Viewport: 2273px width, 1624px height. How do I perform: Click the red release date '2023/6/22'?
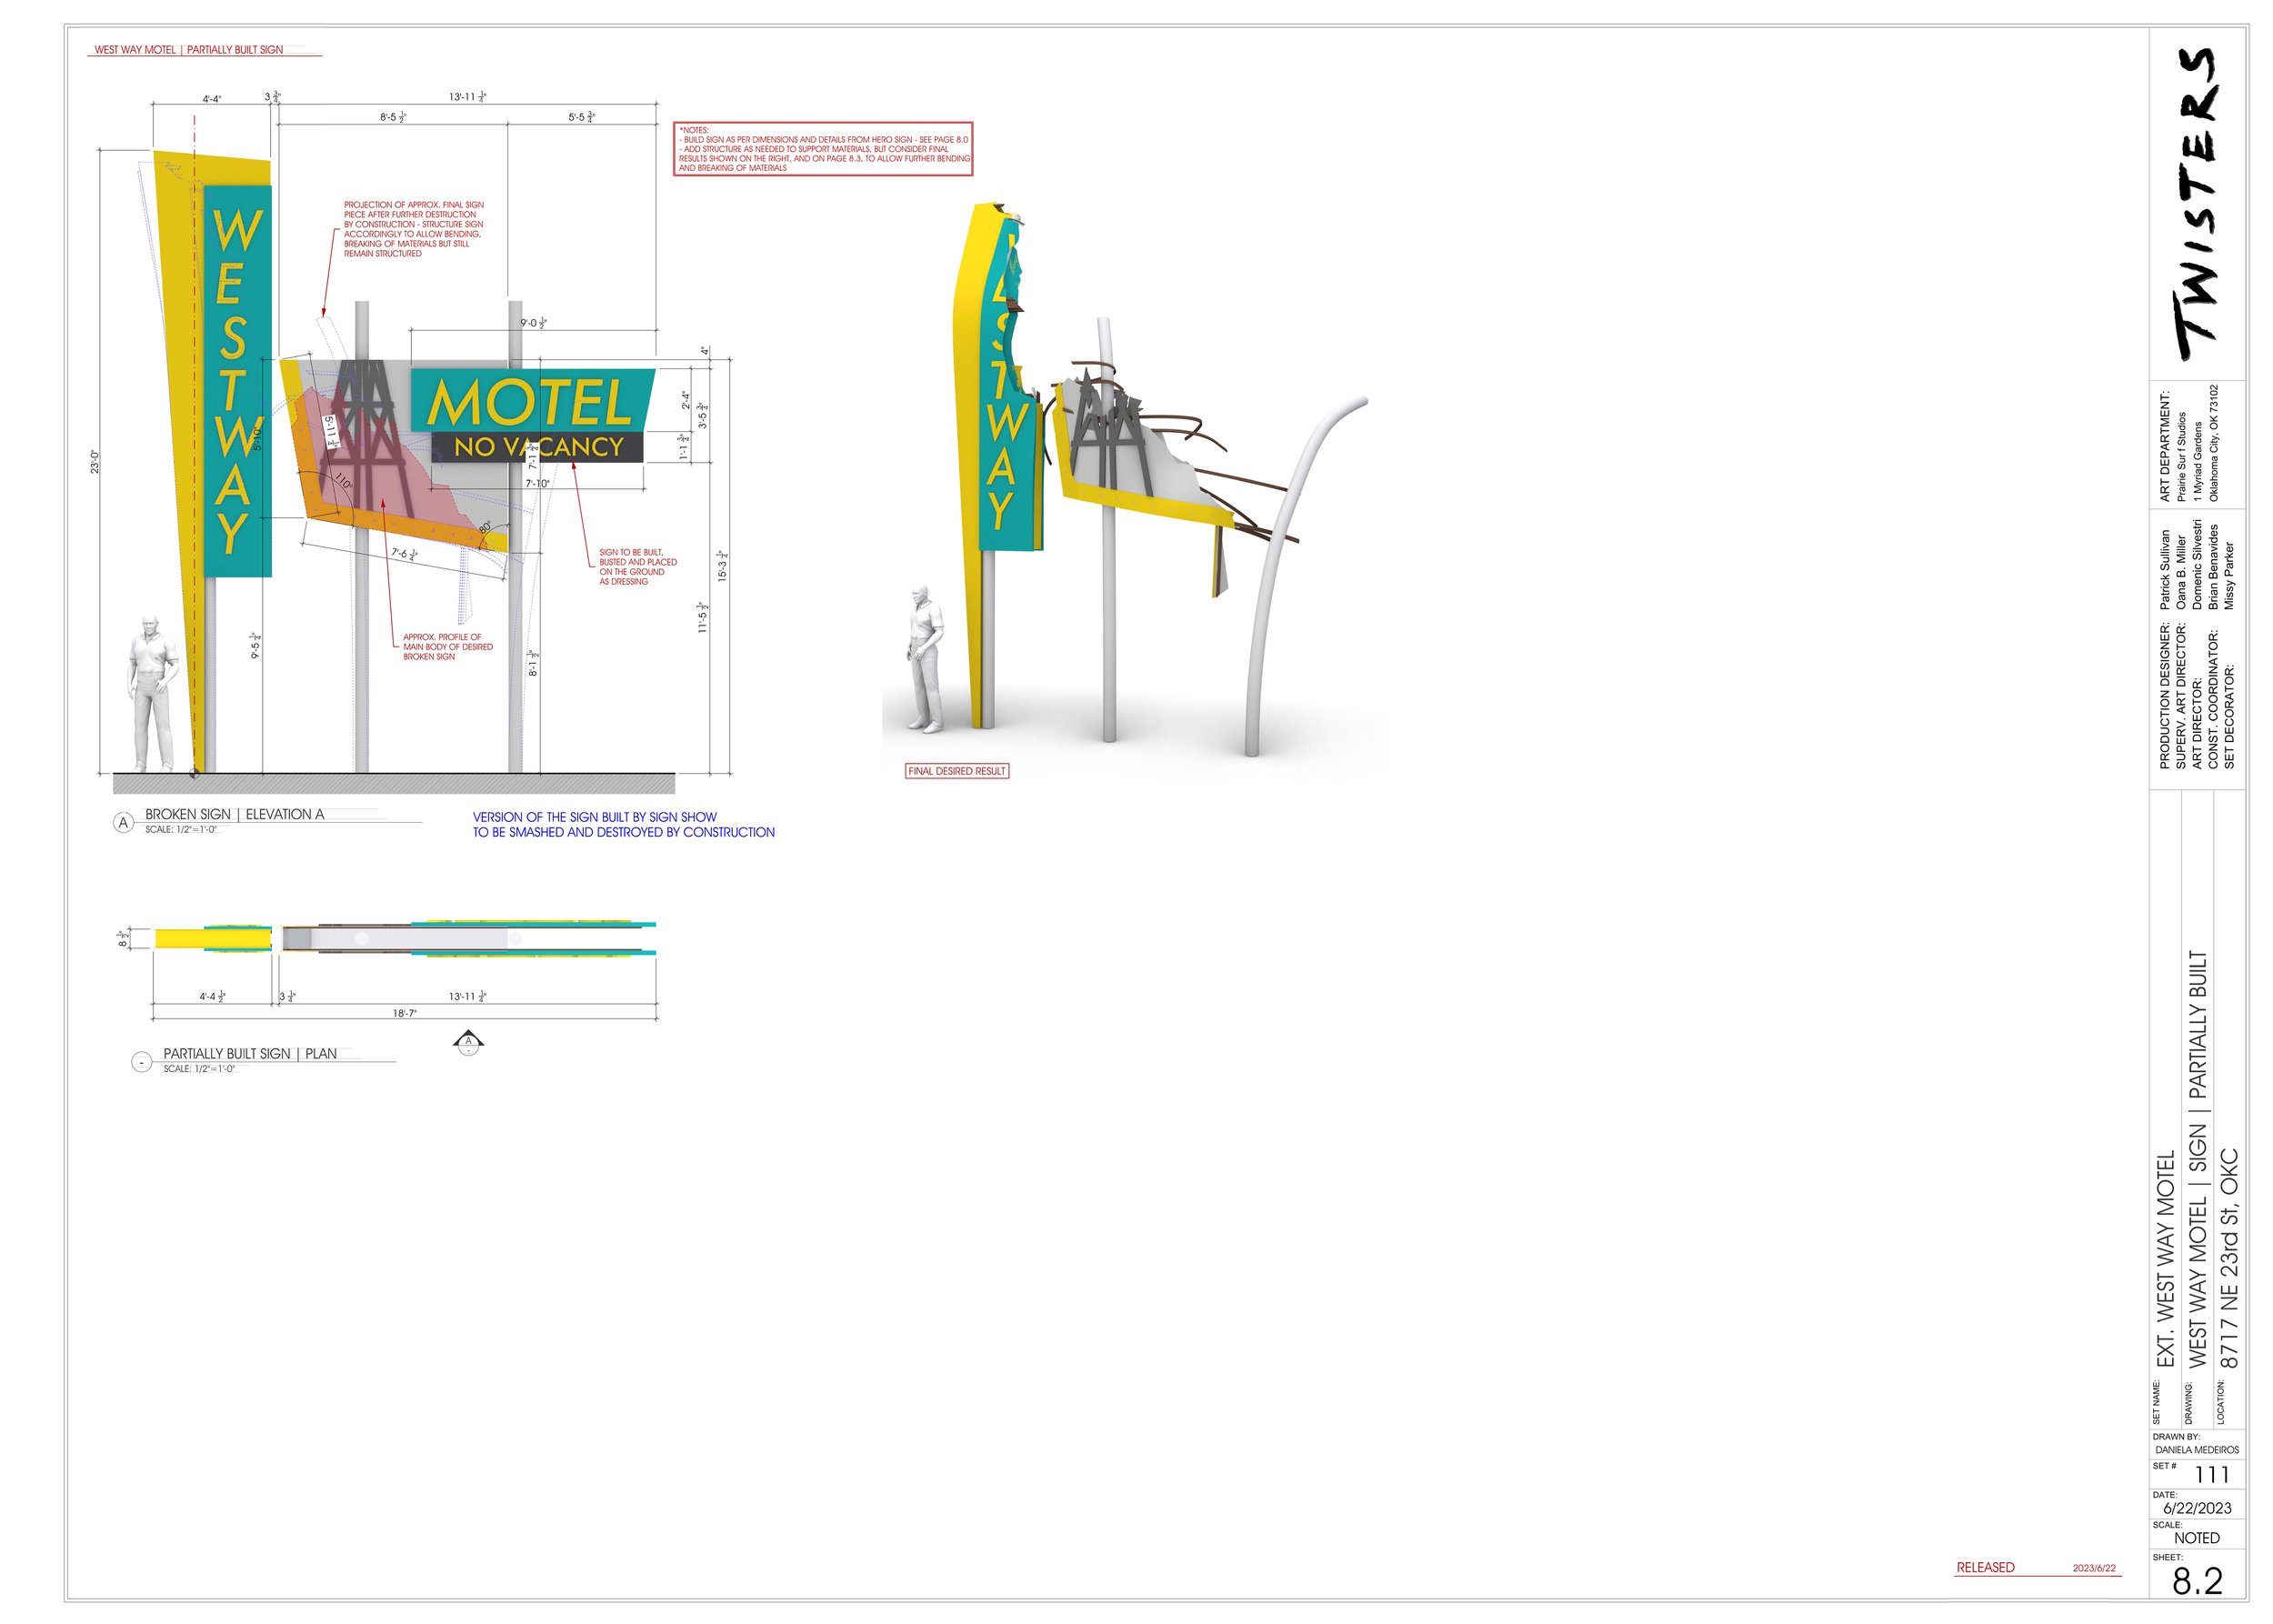coord(2095,1568)
